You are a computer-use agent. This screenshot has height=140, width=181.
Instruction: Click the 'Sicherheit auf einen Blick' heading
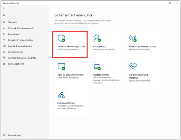coord(74,15)
